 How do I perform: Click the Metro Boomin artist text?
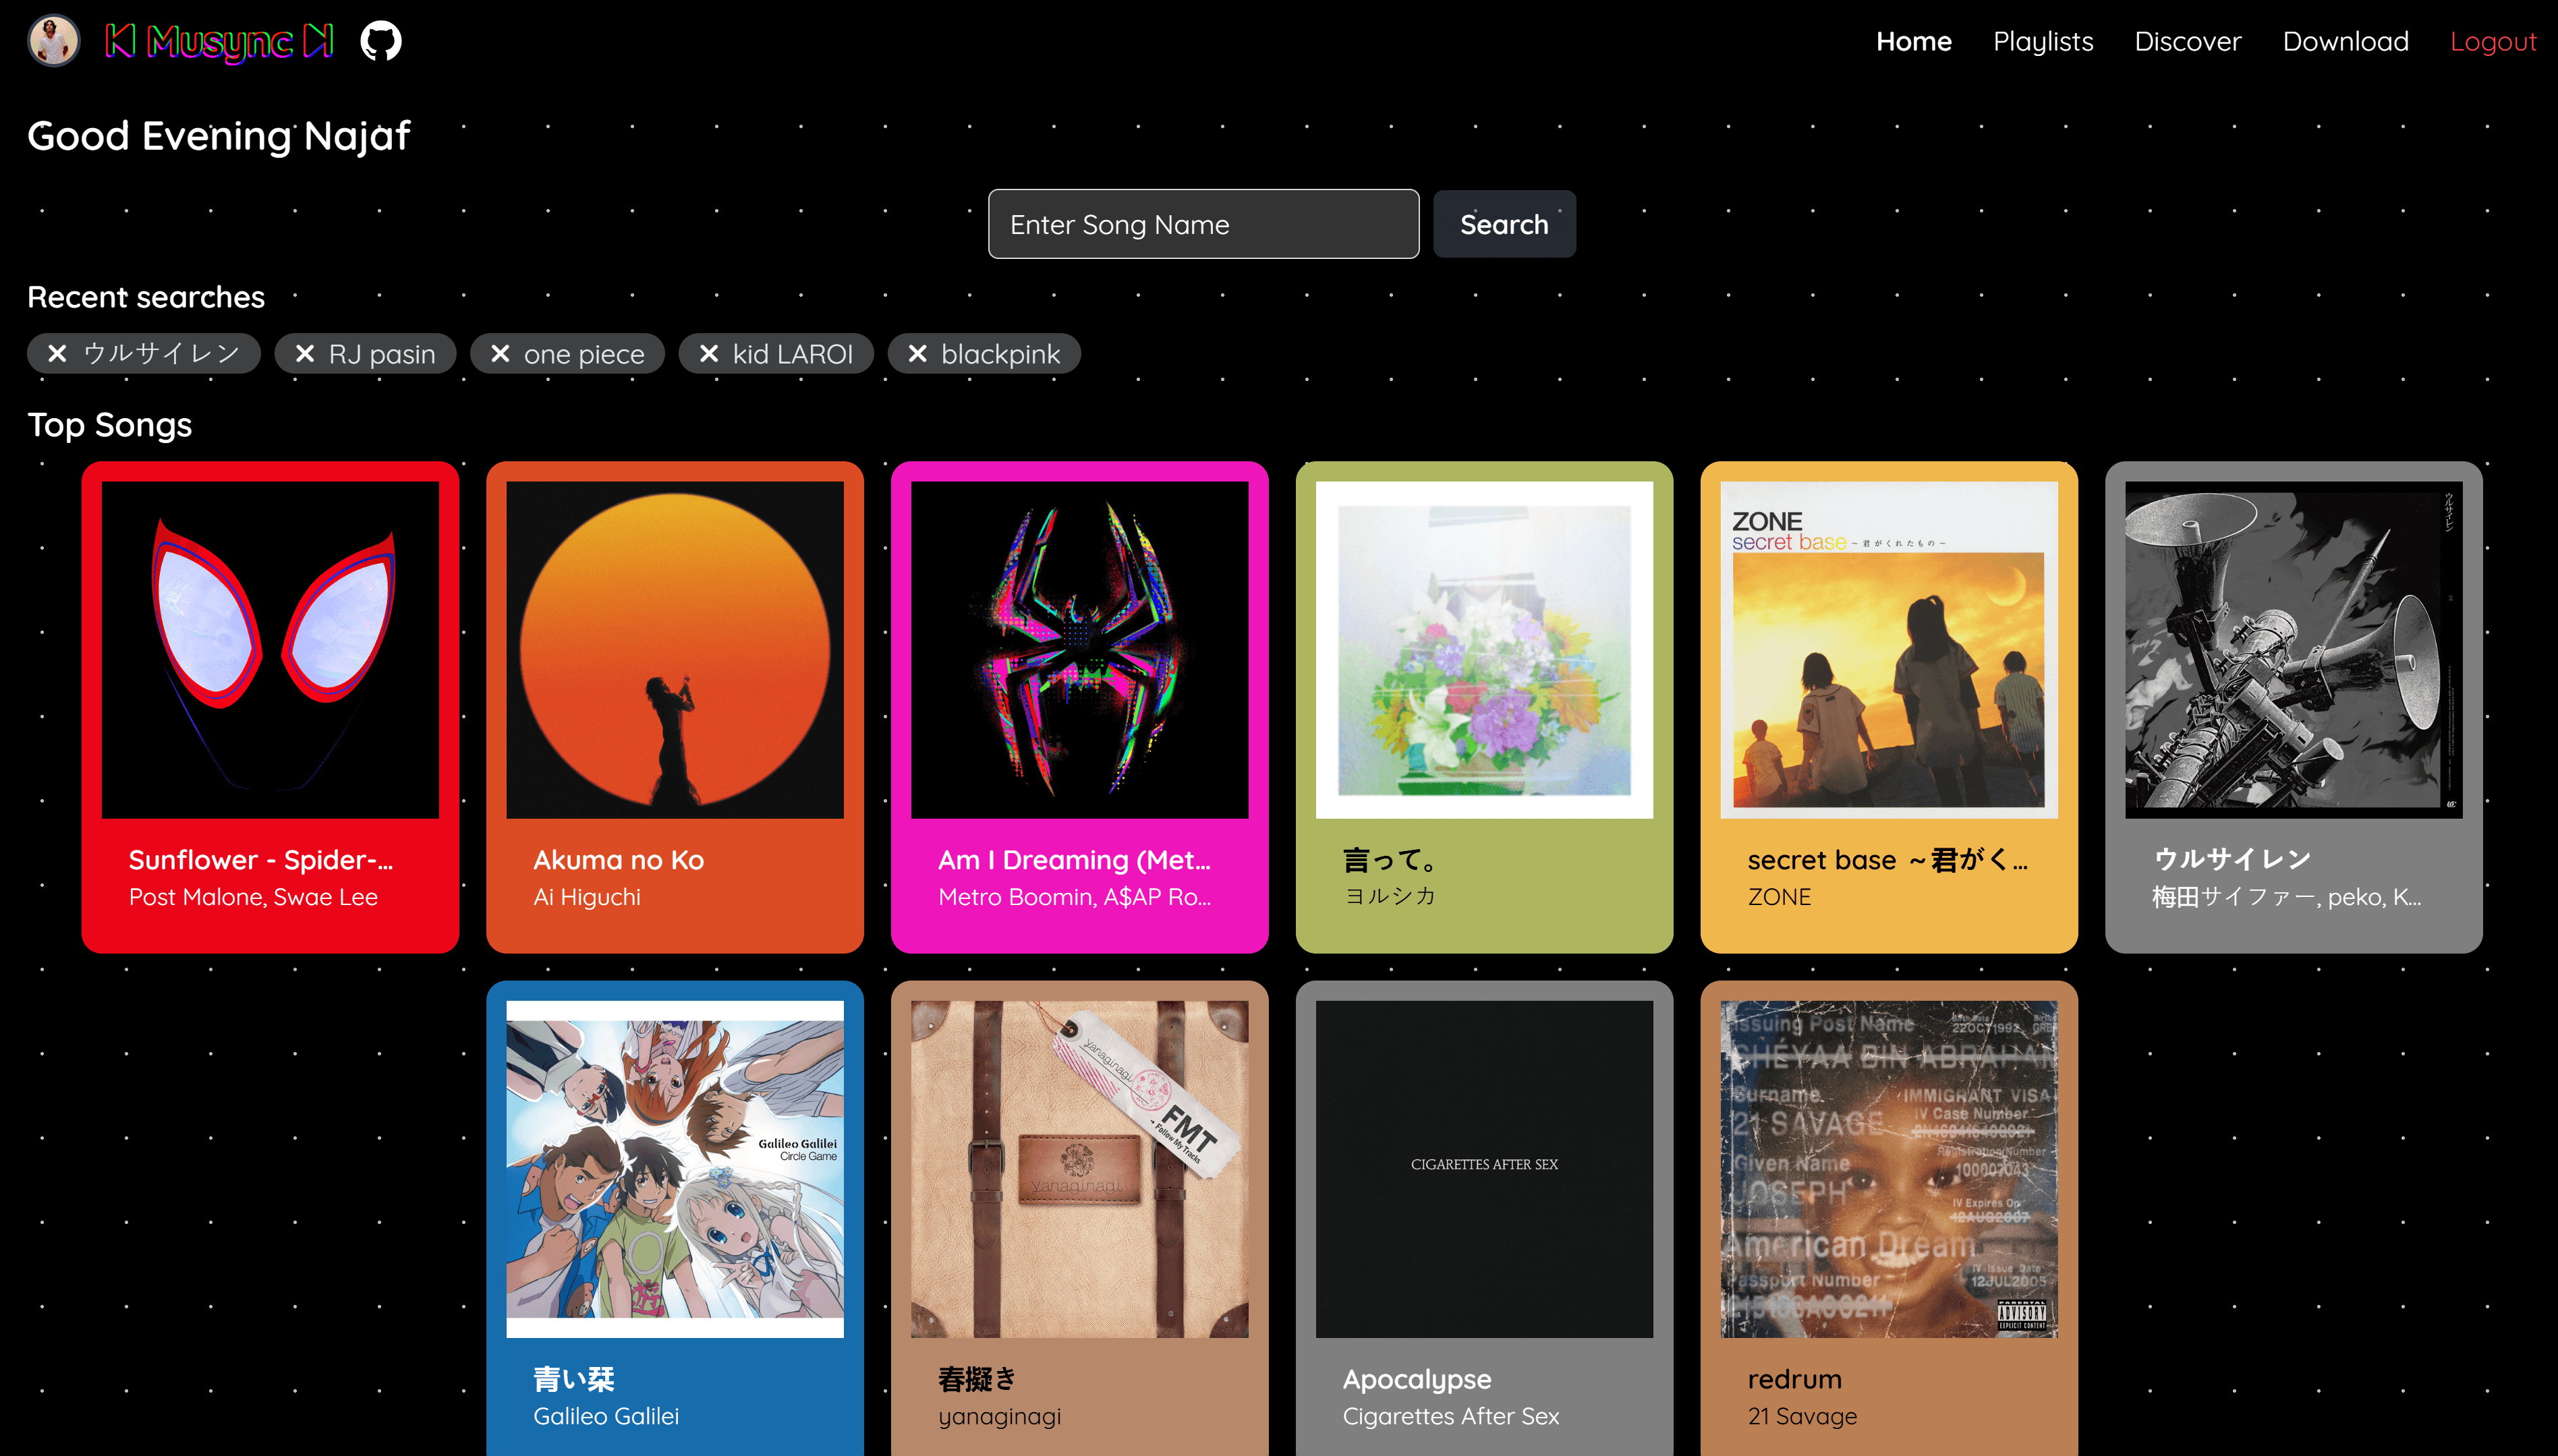click(x=1074, y=897)
